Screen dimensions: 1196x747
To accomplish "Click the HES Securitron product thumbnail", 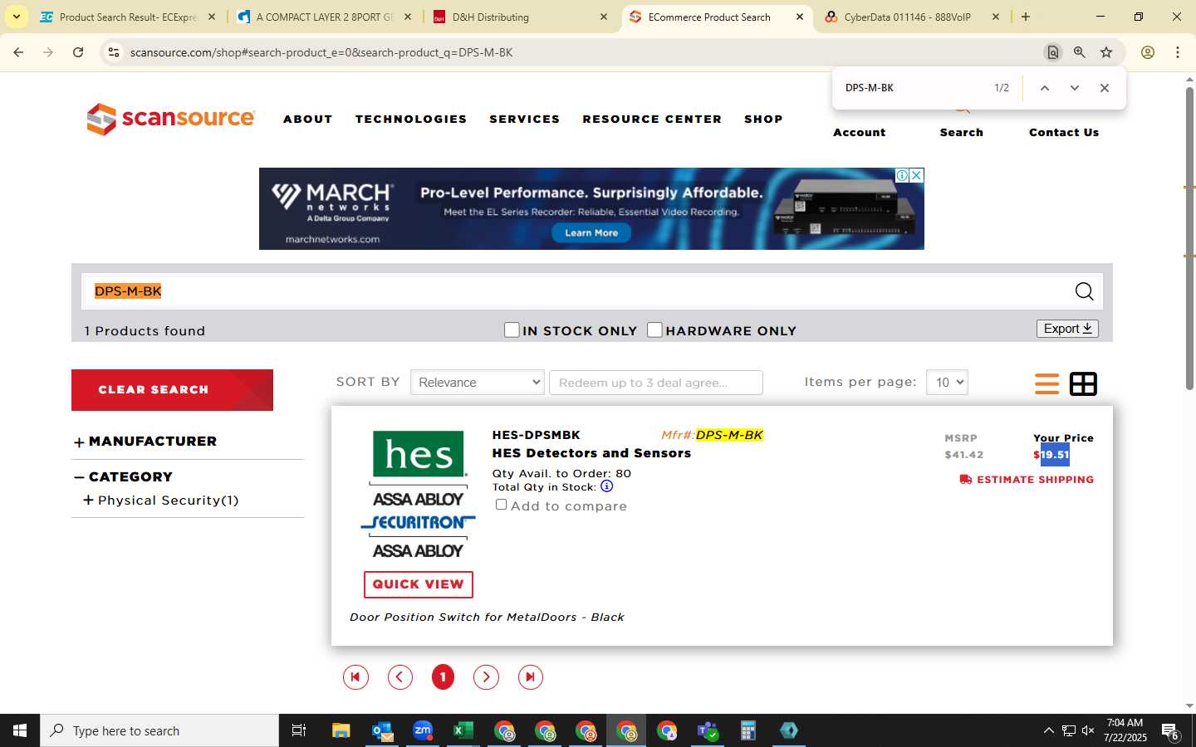I will [419, 495].
